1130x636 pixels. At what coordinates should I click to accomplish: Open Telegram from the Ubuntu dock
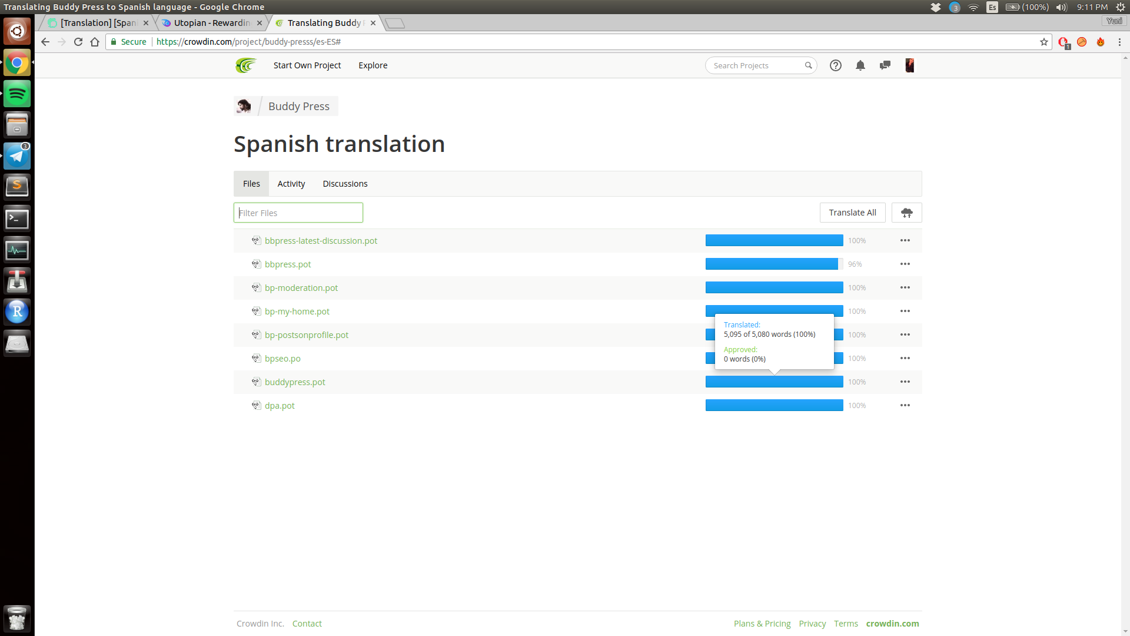(17, 156)
